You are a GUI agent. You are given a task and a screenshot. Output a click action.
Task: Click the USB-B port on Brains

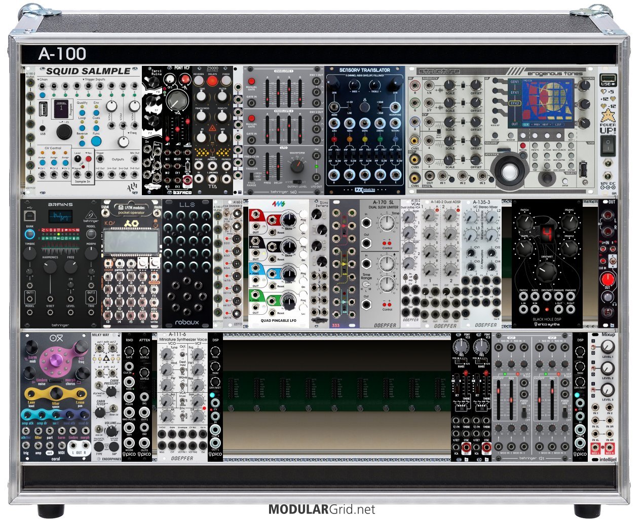(30, 215)
